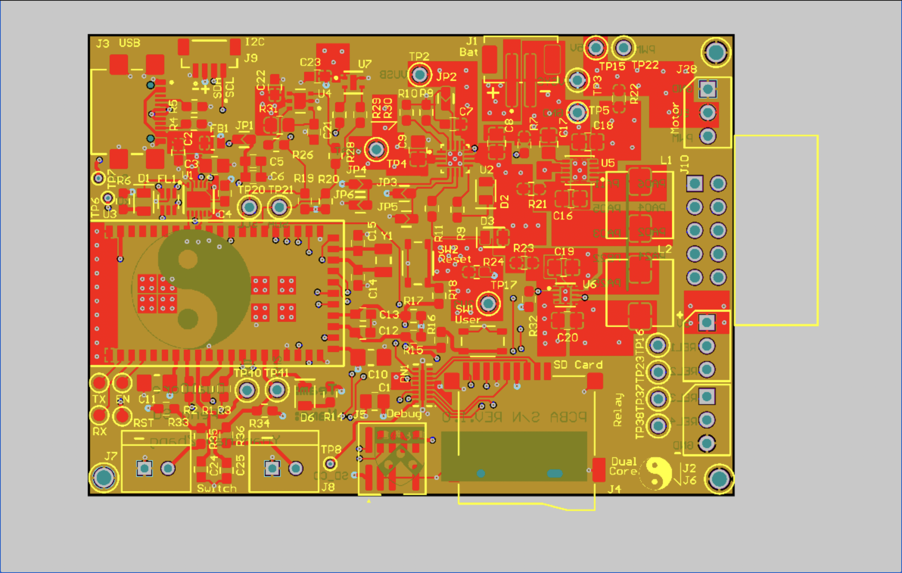Select the TP22 test point pad
Viewport: 902px width, 573px height.
tap(623, 48)
